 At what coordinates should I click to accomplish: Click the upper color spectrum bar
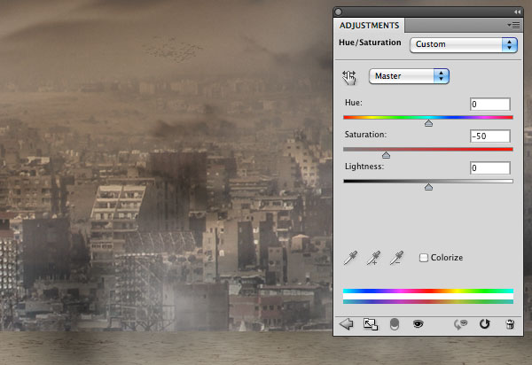(428, 291)
